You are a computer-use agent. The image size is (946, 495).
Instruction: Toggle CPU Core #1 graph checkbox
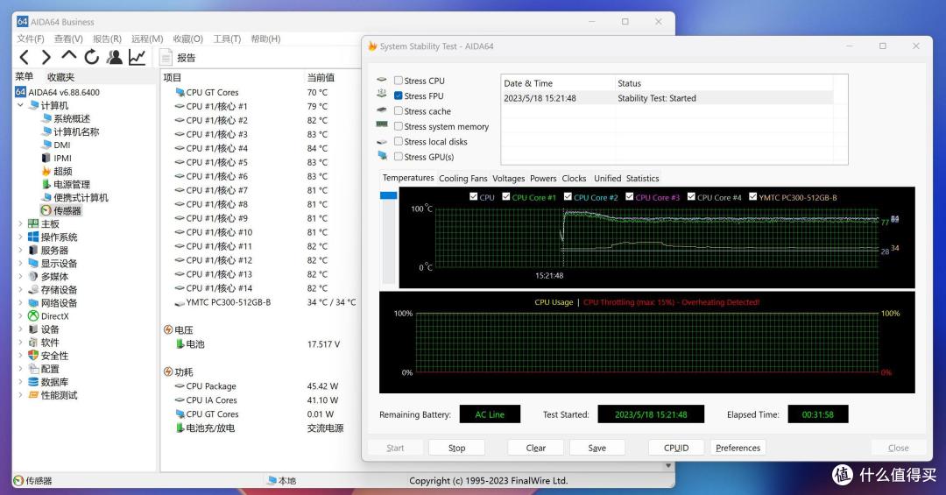click(506, 197)
